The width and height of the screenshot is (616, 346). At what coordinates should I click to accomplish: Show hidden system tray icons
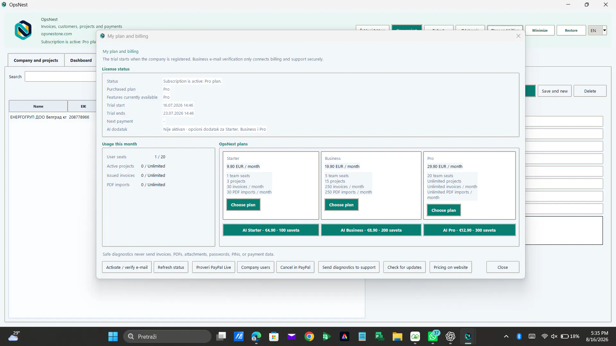point(506,336)
